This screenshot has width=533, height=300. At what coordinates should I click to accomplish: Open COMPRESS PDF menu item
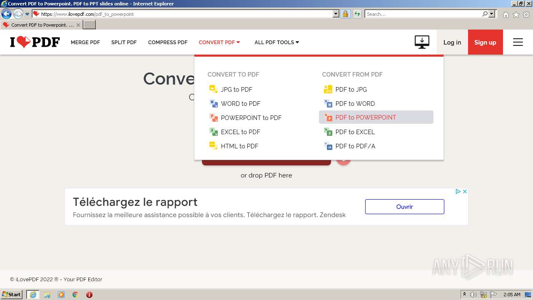click(168, 42)
